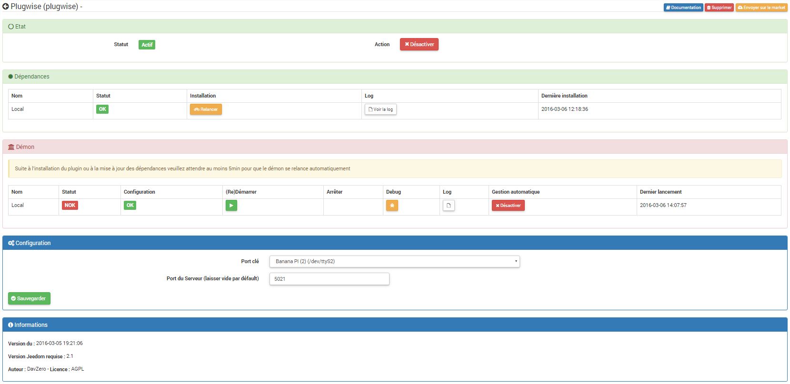Viewport: 790px width, 384px height.
Task: Open the Documentation button
Action: [x=683, y=8]
